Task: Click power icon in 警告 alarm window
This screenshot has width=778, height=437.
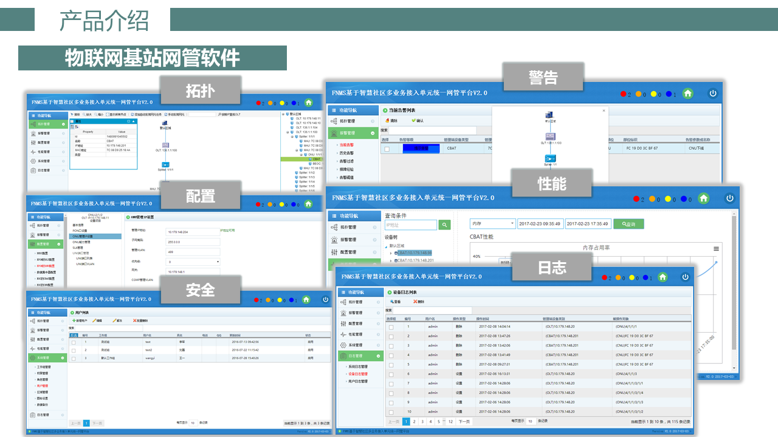Action: (x=713, y=93)
